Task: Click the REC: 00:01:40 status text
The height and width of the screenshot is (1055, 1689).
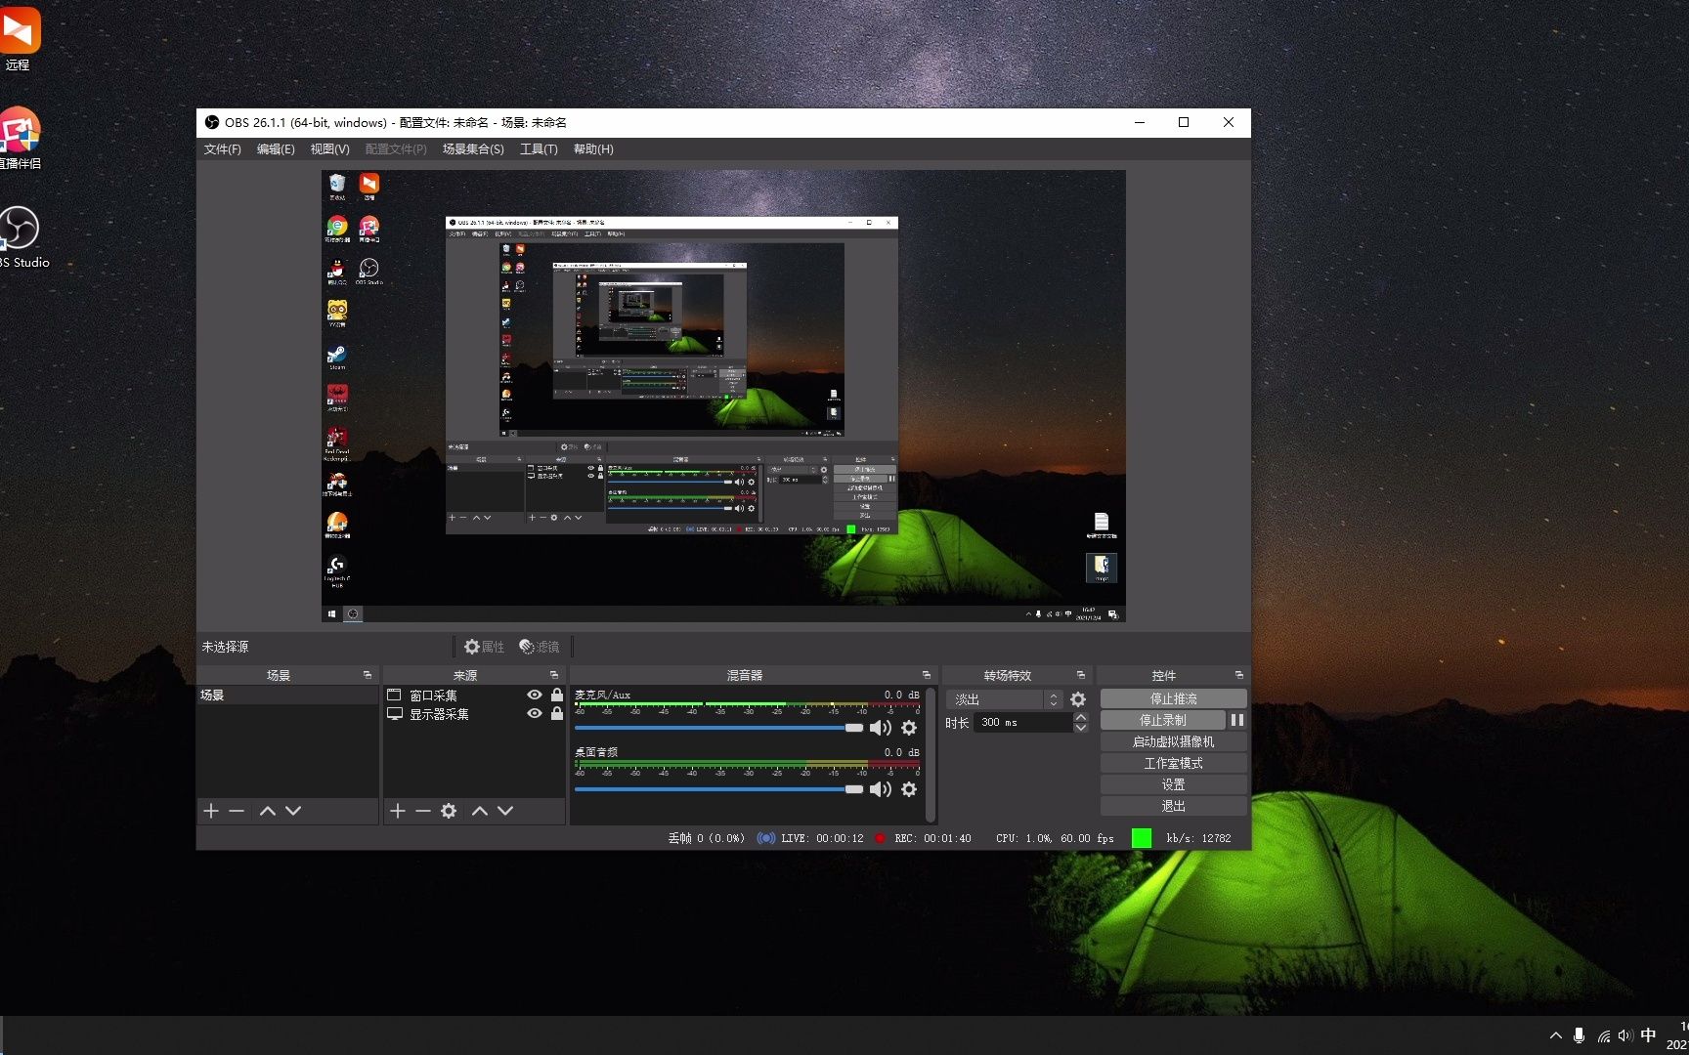Action: [x=932, y=838]
